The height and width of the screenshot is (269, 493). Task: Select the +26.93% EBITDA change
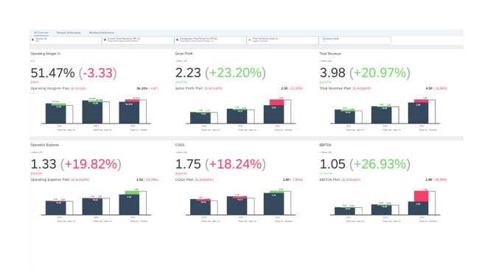[x=380, y=164]
